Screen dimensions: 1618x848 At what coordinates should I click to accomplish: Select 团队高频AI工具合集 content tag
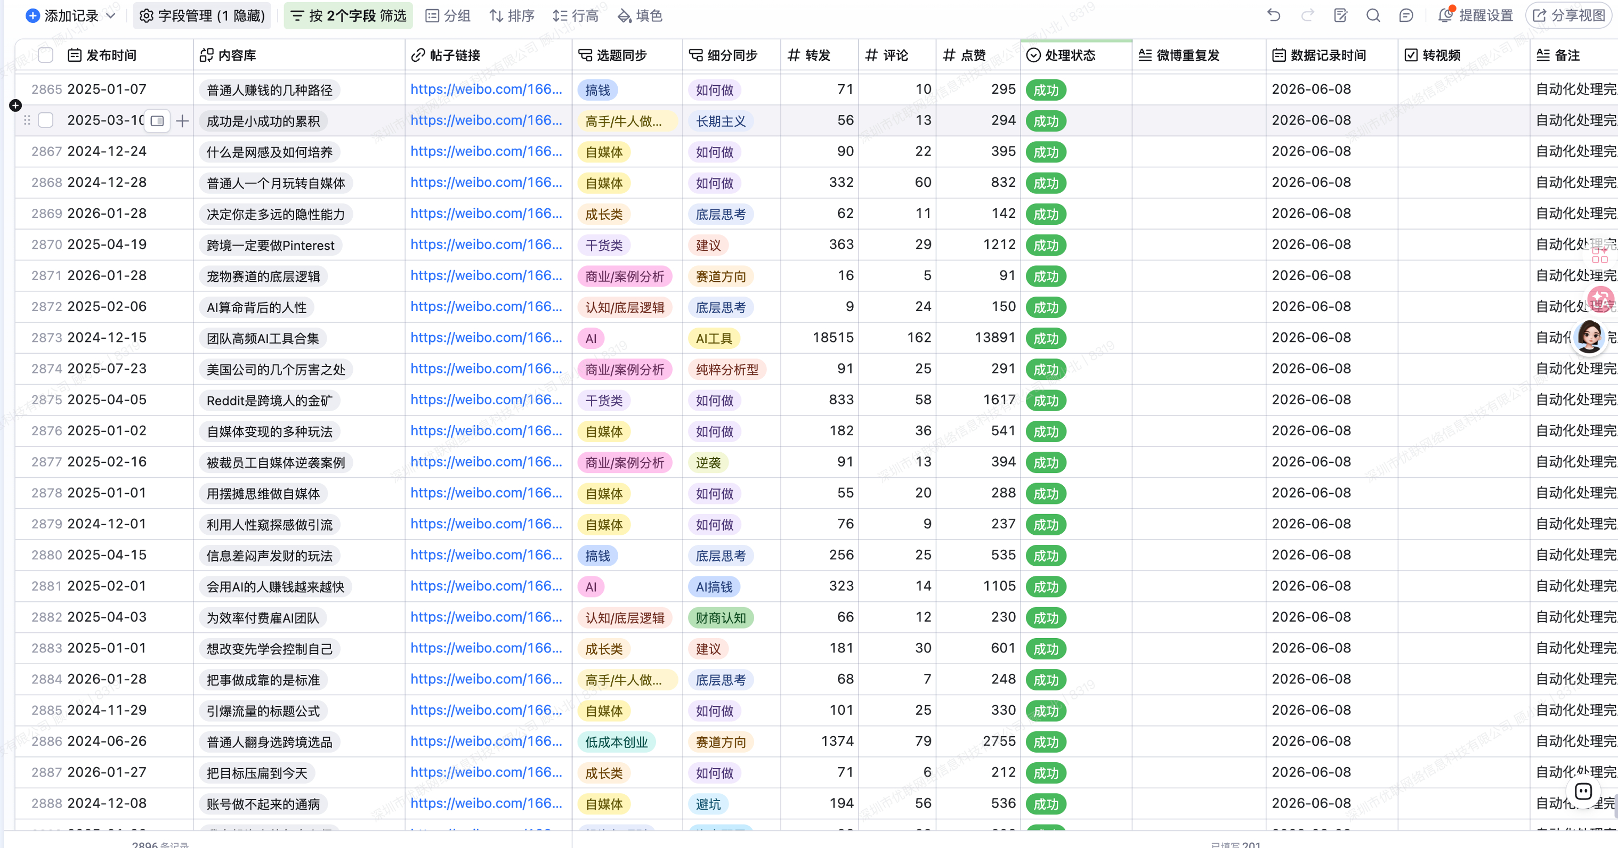263,338
